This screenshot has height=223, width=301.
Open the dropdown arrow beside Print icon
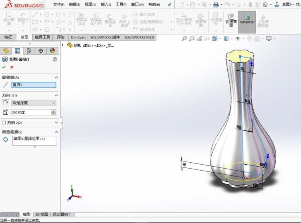tap(221, 5)
